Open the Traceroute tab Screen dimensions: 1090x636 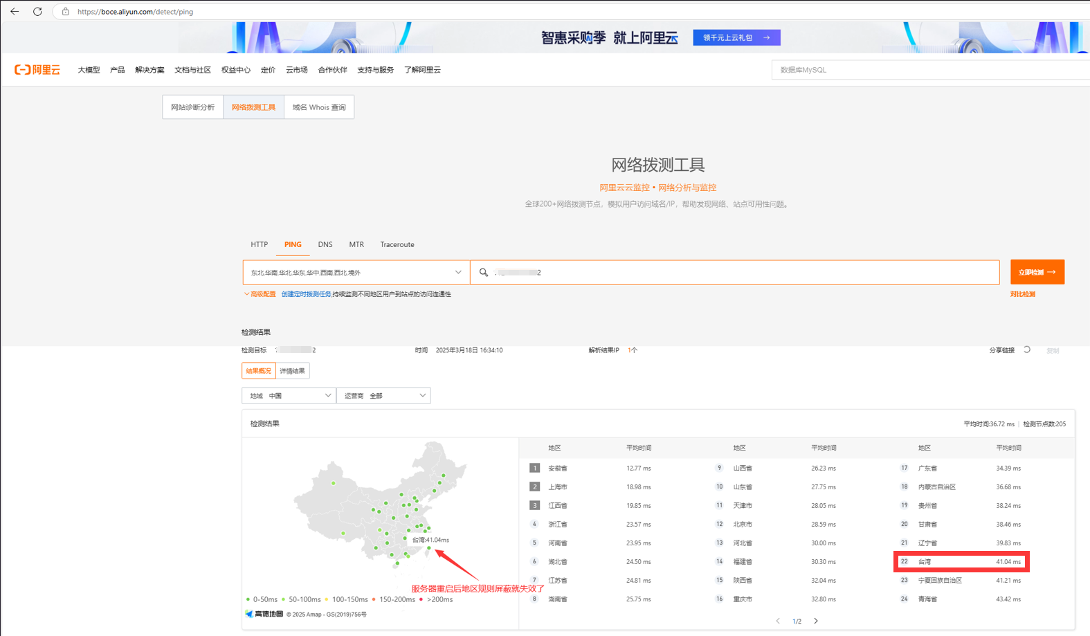397,244
